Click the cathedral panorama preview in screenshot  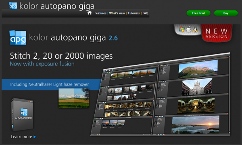click(197, 87)
